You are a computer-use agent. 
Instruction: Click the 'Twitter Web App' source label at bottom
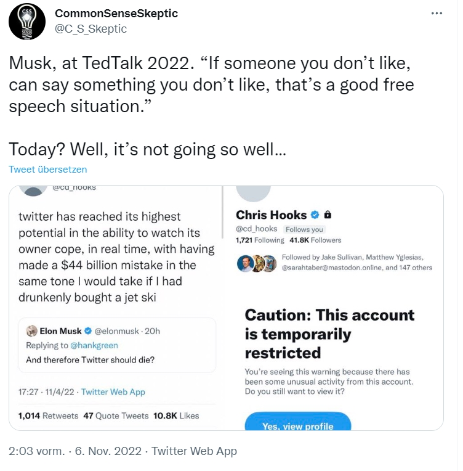[194, 451]
